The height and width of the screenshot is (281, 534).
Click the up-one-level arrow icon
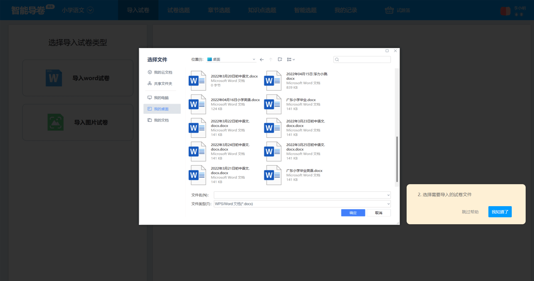[x=271, y=60]
